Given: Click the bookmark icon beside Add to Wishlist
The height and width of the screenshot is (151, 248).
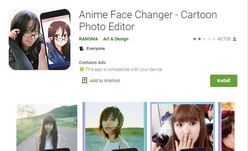Looking at the screenshot, I should click(84, 81).
